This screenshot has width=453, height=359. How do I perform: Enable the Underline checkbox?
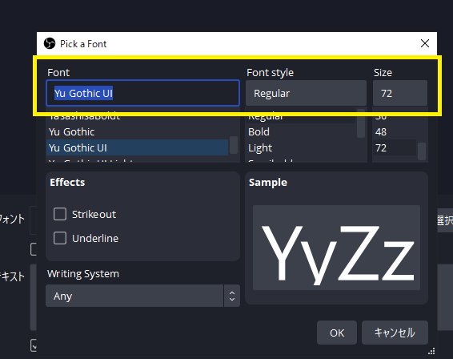(60, 238)
